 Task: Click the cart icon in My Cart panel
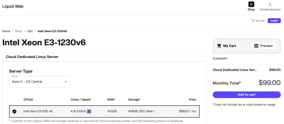point(219,46)
